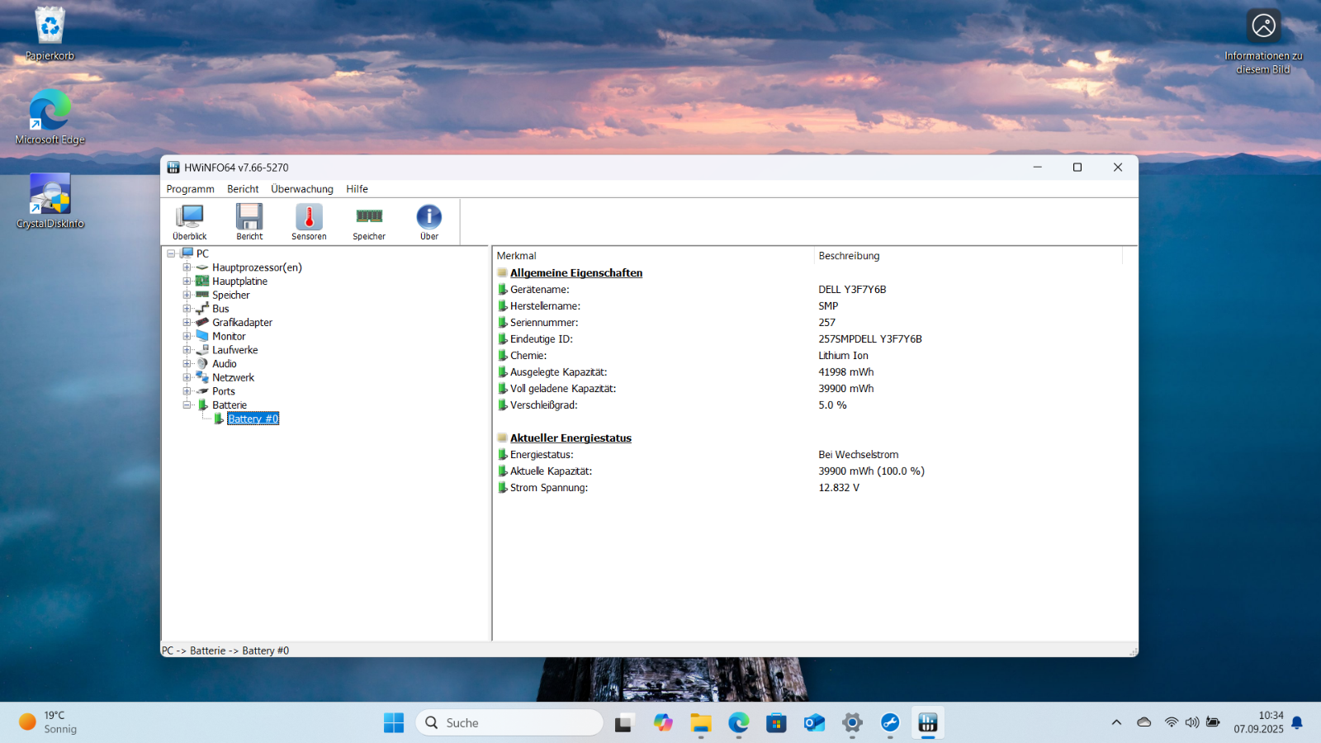Image resolution: width=1321 pixels, height=743 pixels.
Task: Select the Netzwerk tree item
Action: tap(233, 378)
